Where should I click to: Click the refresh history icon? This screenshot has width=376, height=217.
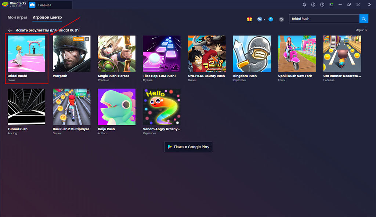pos(282,19)
